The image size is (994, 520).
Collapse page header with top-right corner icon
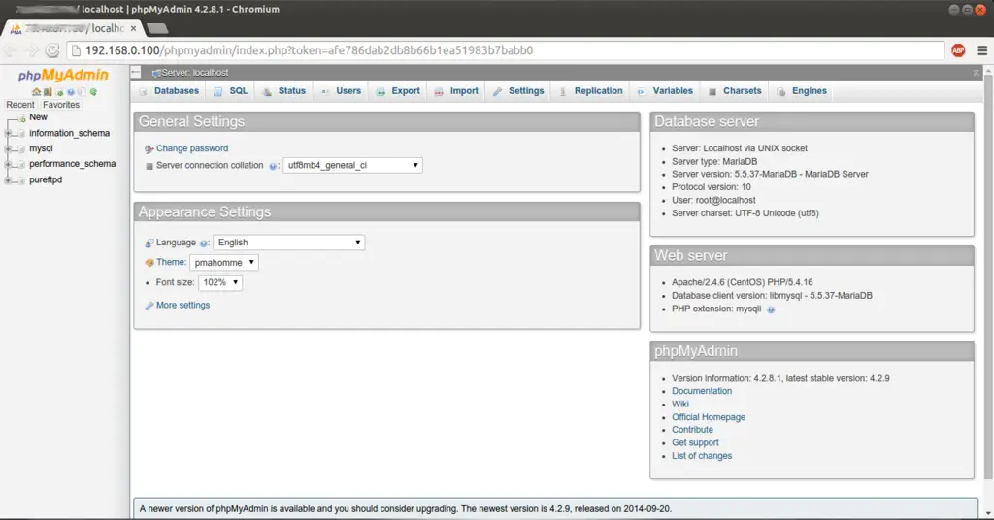pyautogui.click(x=976, y=73)
